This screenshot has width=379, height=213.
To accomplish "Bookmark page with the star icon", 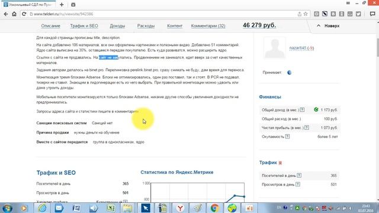I will click(x=306, y=14).
